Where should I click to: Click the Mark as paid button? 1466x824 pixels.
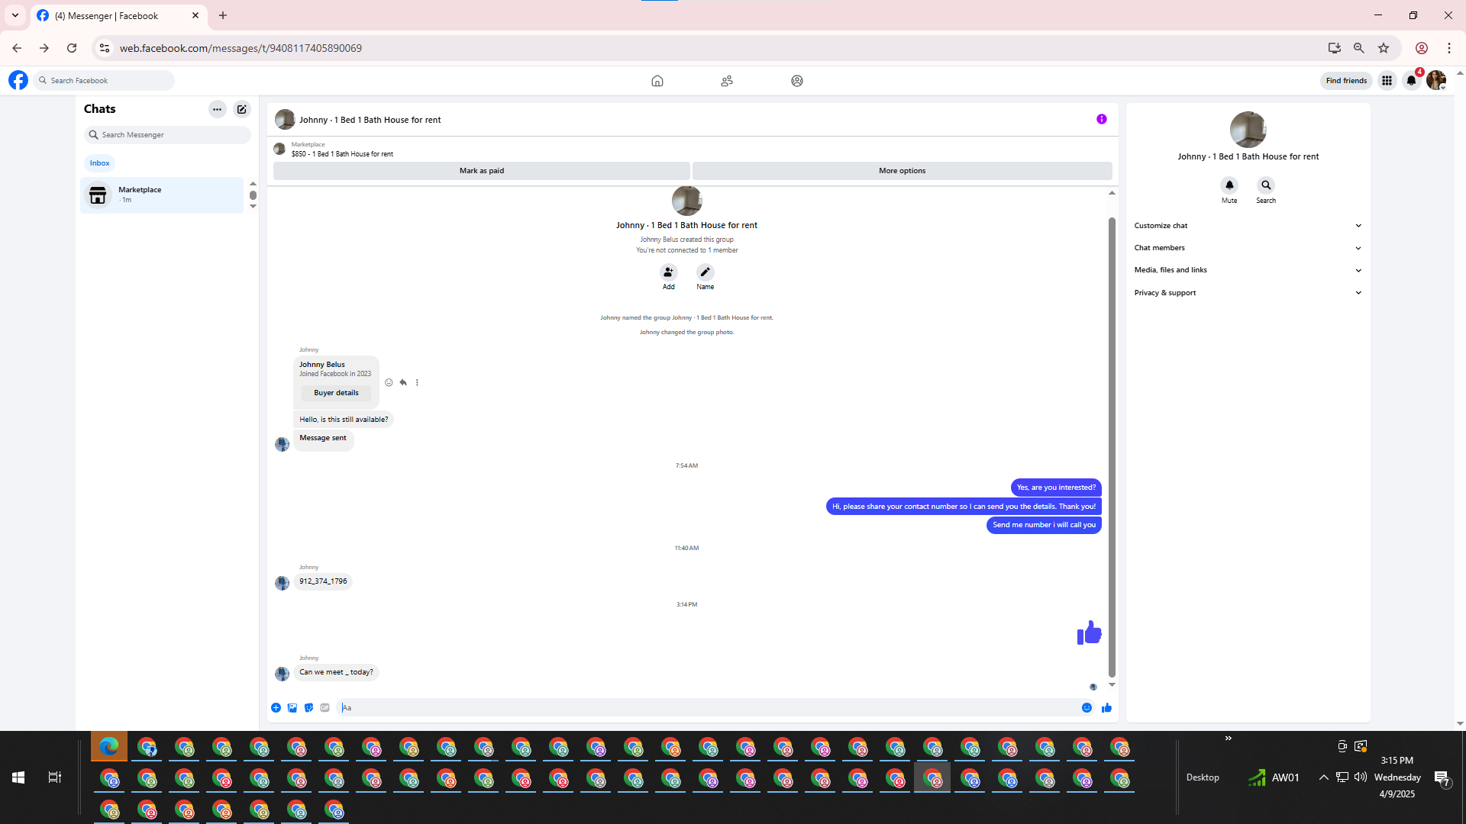pos(481,171)
